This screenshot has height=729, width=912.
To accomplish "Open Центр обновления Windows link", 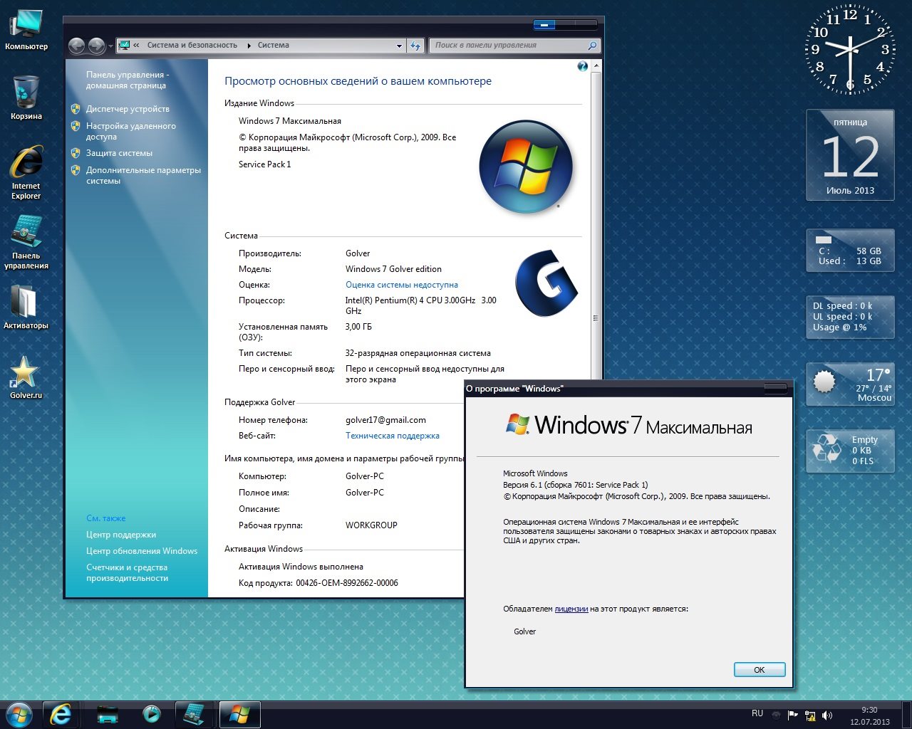I will (x=142, y=551).
